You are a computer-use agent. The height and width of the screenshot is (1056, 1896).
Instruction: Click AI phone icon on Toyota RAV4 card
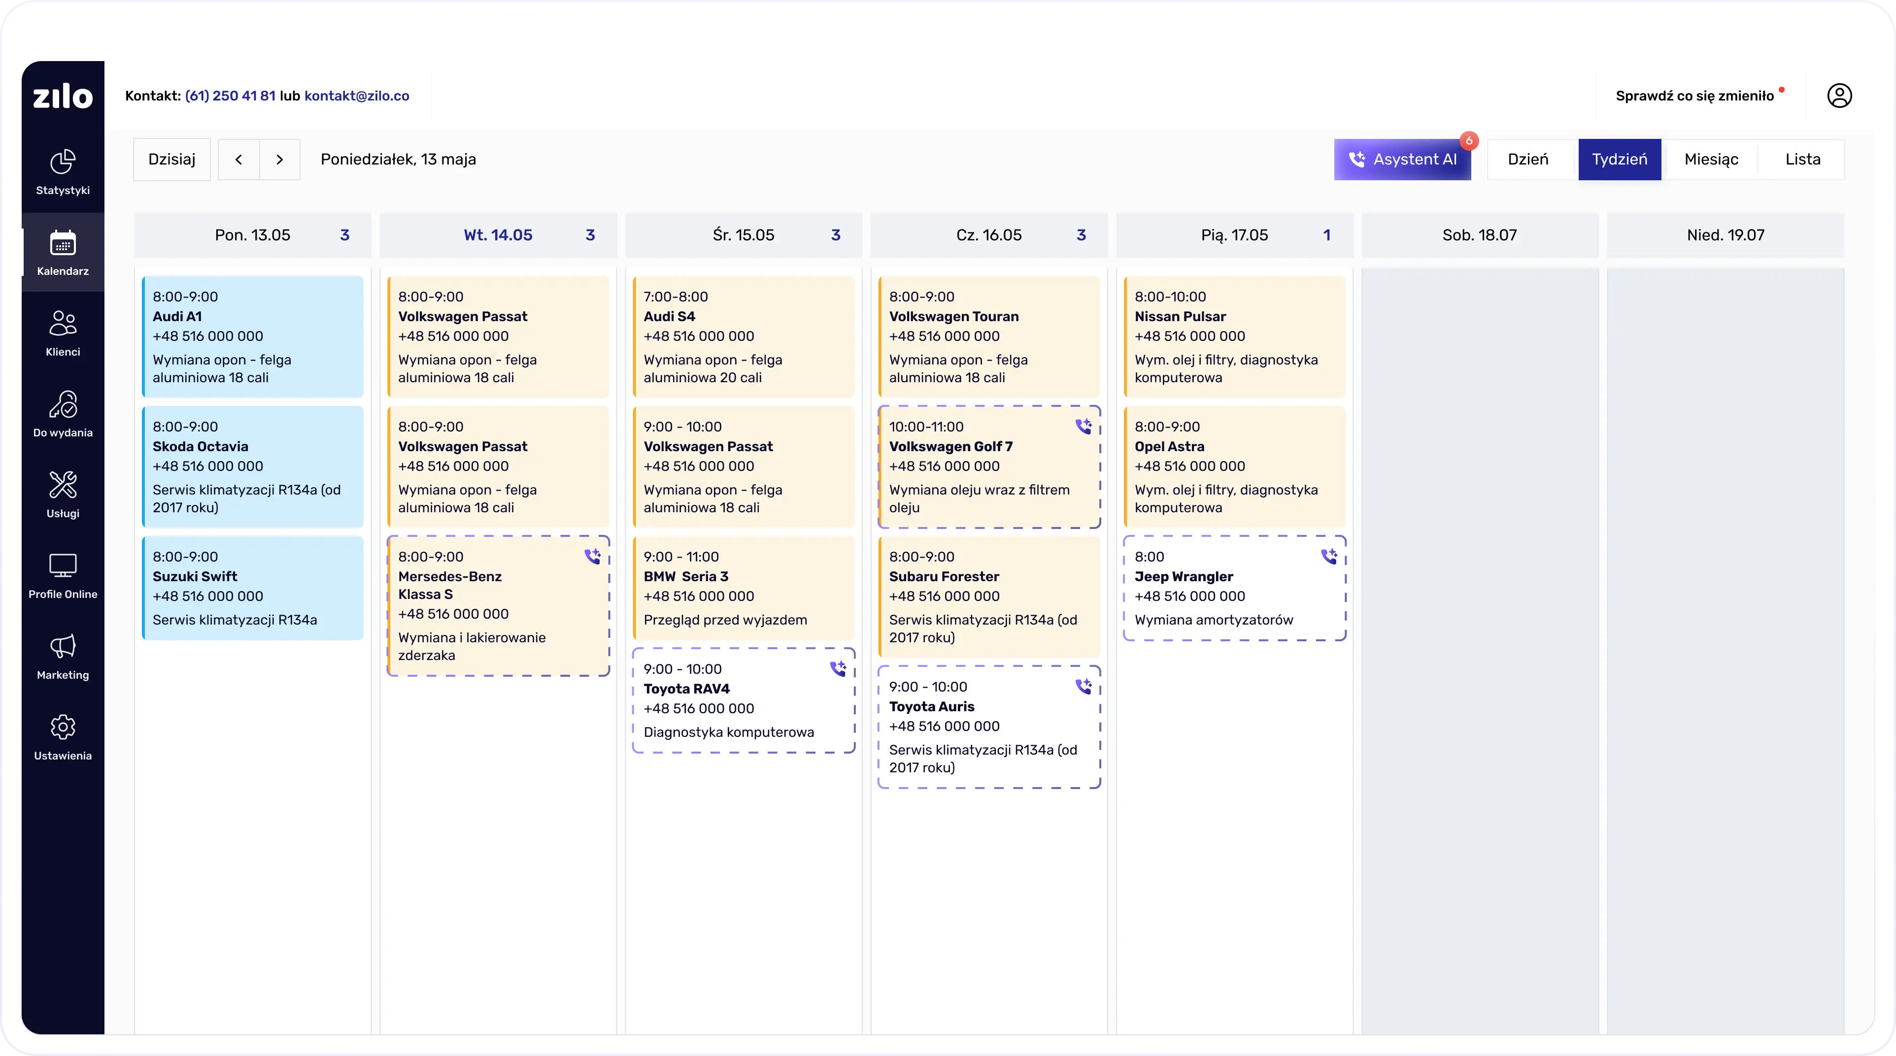click(x=838, y=668)
